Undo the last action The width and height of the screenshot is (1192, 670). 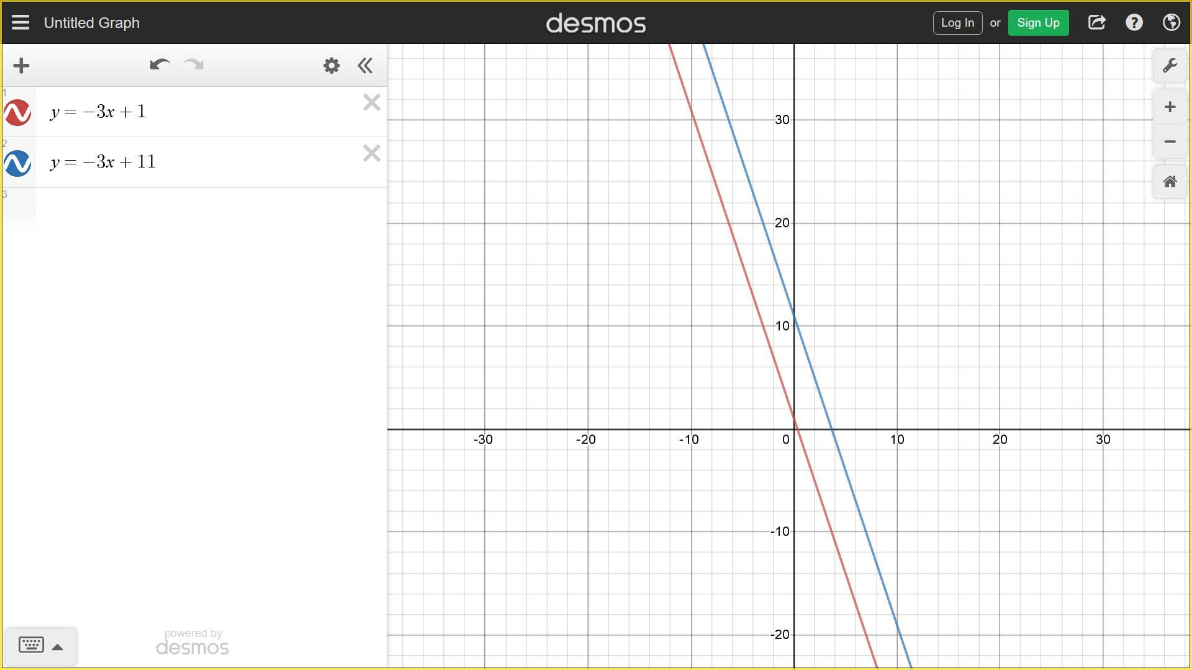tap(160, 65)
